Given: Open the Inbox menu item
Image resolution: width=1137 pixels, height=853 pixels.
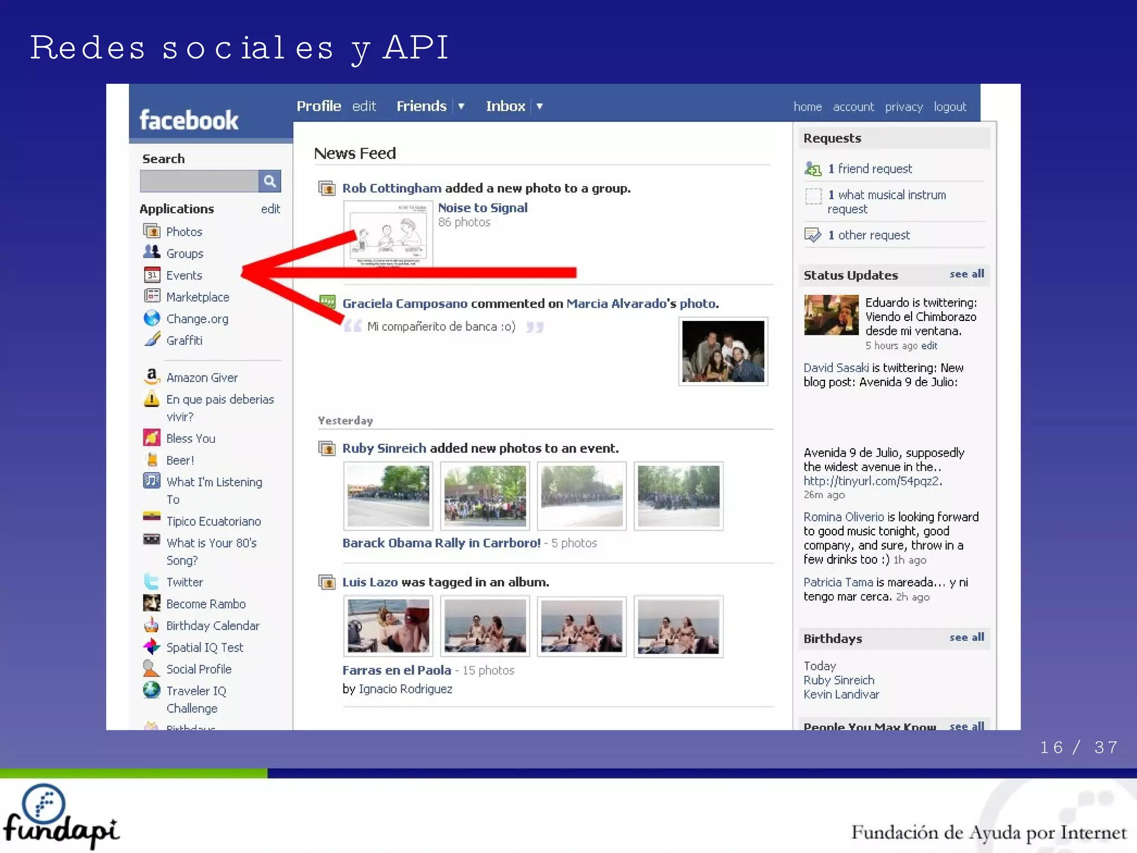Looking at the screenshot, I should pos(505,106).
